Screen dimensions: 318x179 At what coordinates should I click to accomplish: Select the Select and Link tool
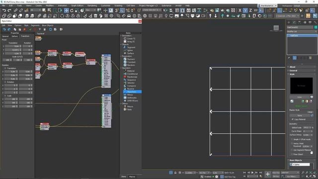[15, 10]
